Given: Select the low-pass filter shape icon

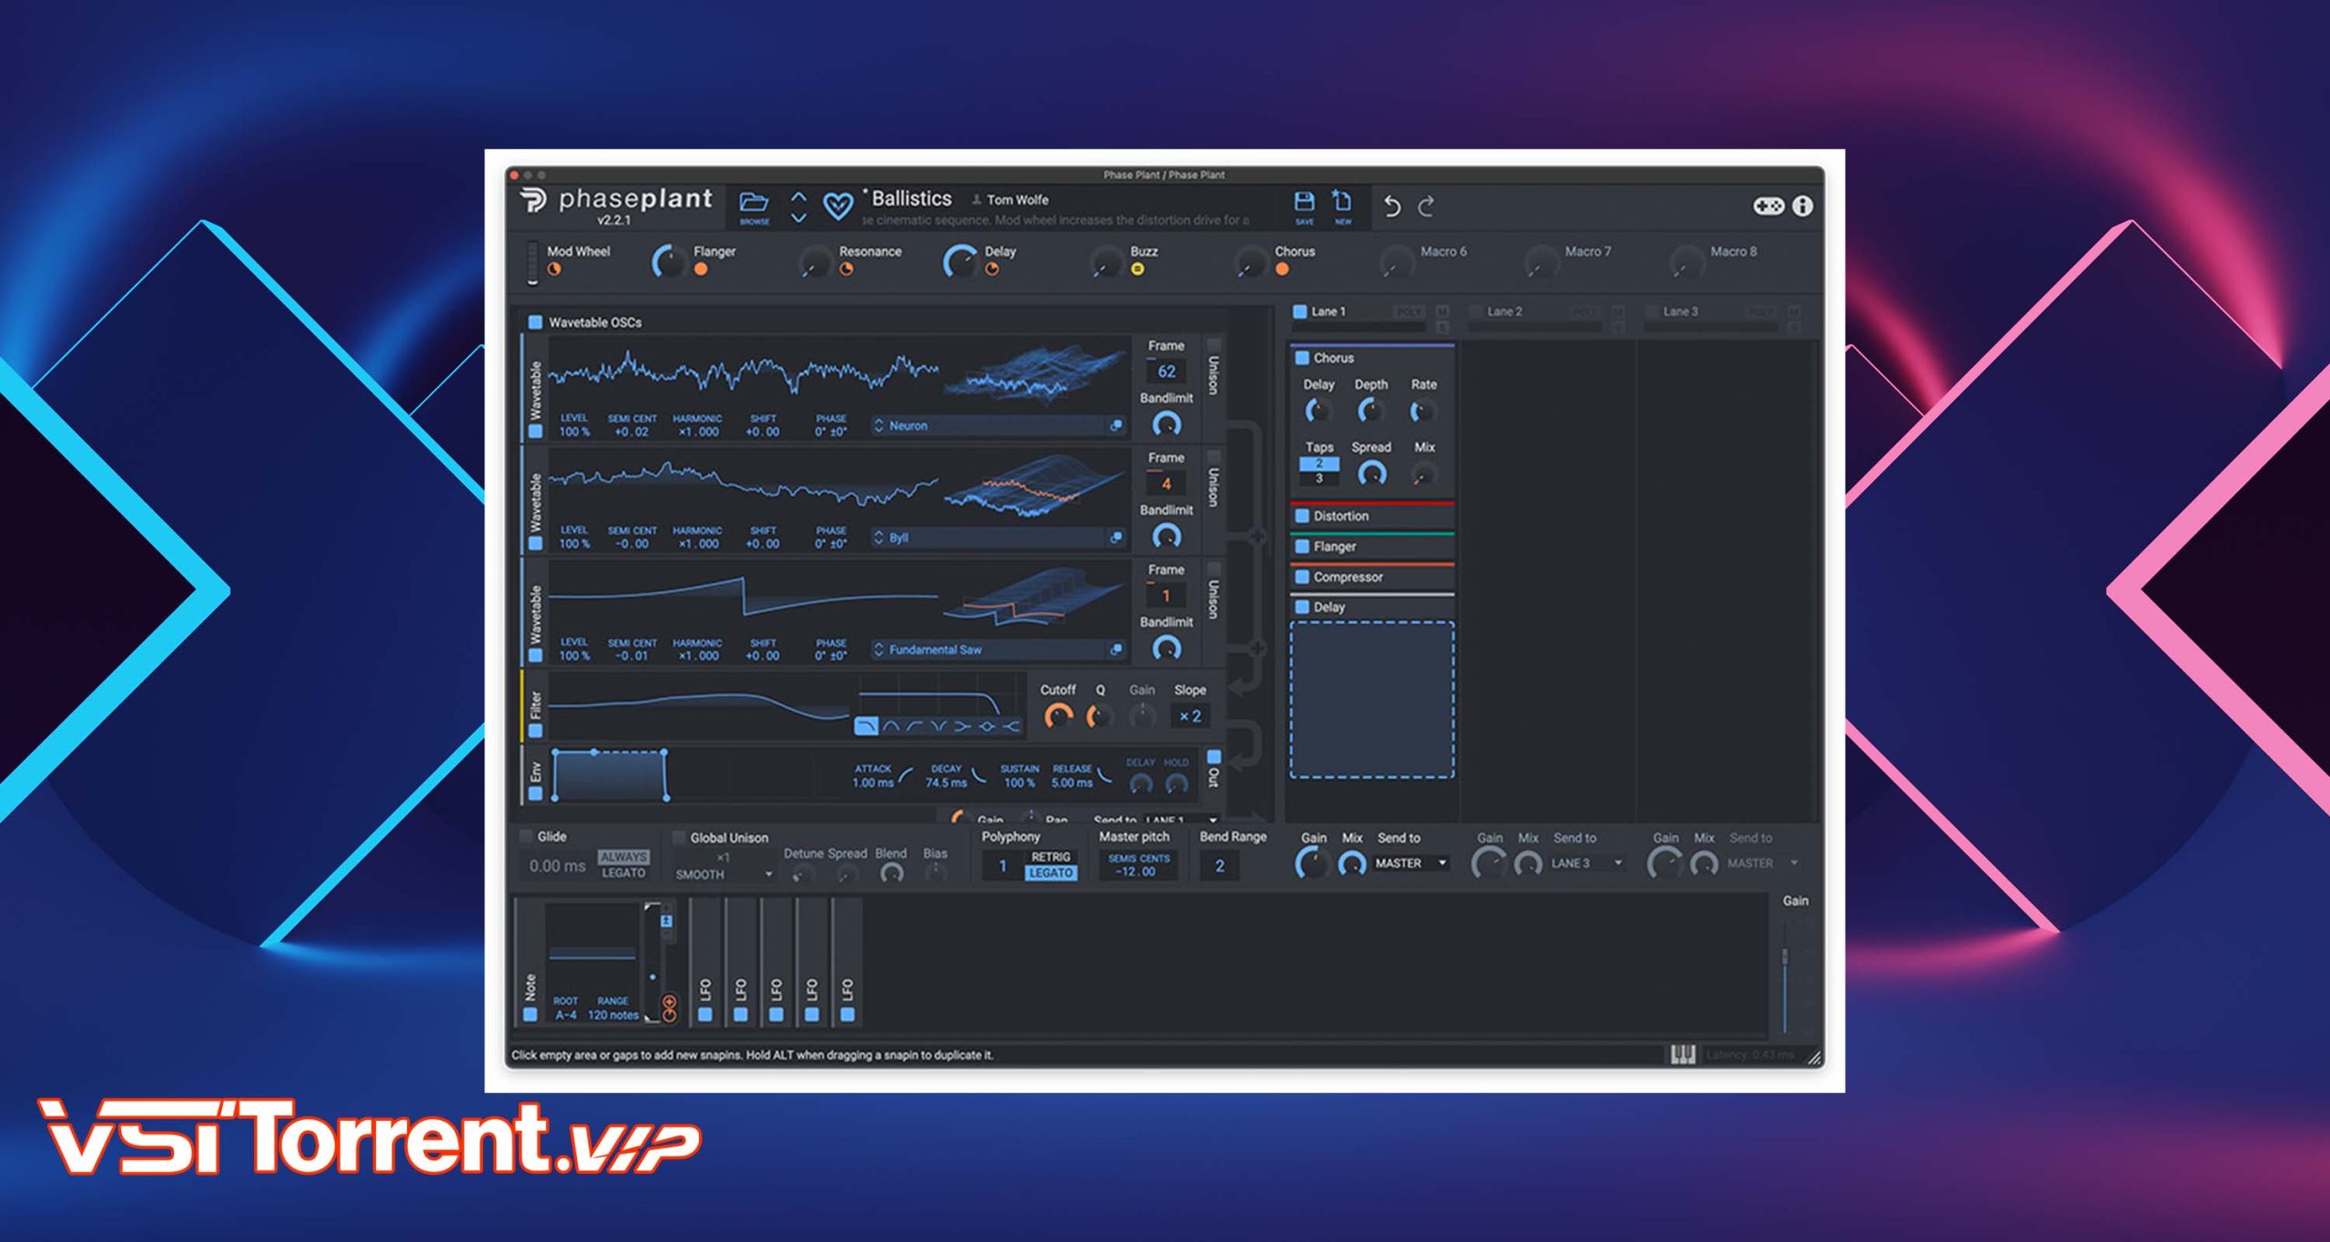Looking at the screenshot, I should click(x=866, y=725).
